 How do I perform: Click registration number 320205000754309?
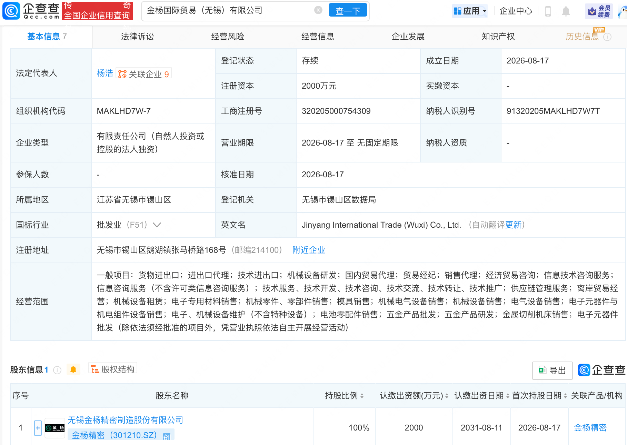click(336, 111)
